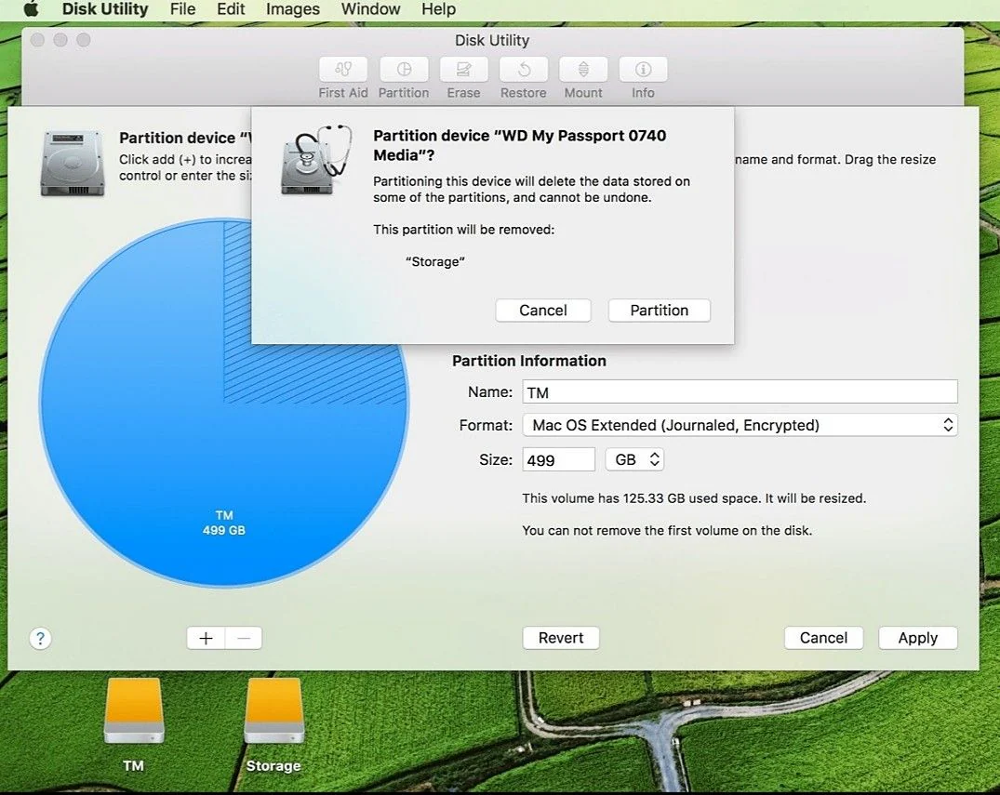Click the "Storage" partition name in dialog
This screenshot has width=1000, height=795.
click(435, 261)
